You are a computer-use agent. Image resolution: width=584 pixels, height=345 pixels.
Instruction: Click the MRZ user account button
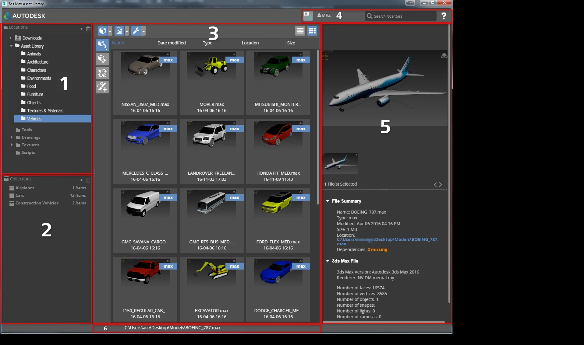pyautogui.click(x=324, y=15)
